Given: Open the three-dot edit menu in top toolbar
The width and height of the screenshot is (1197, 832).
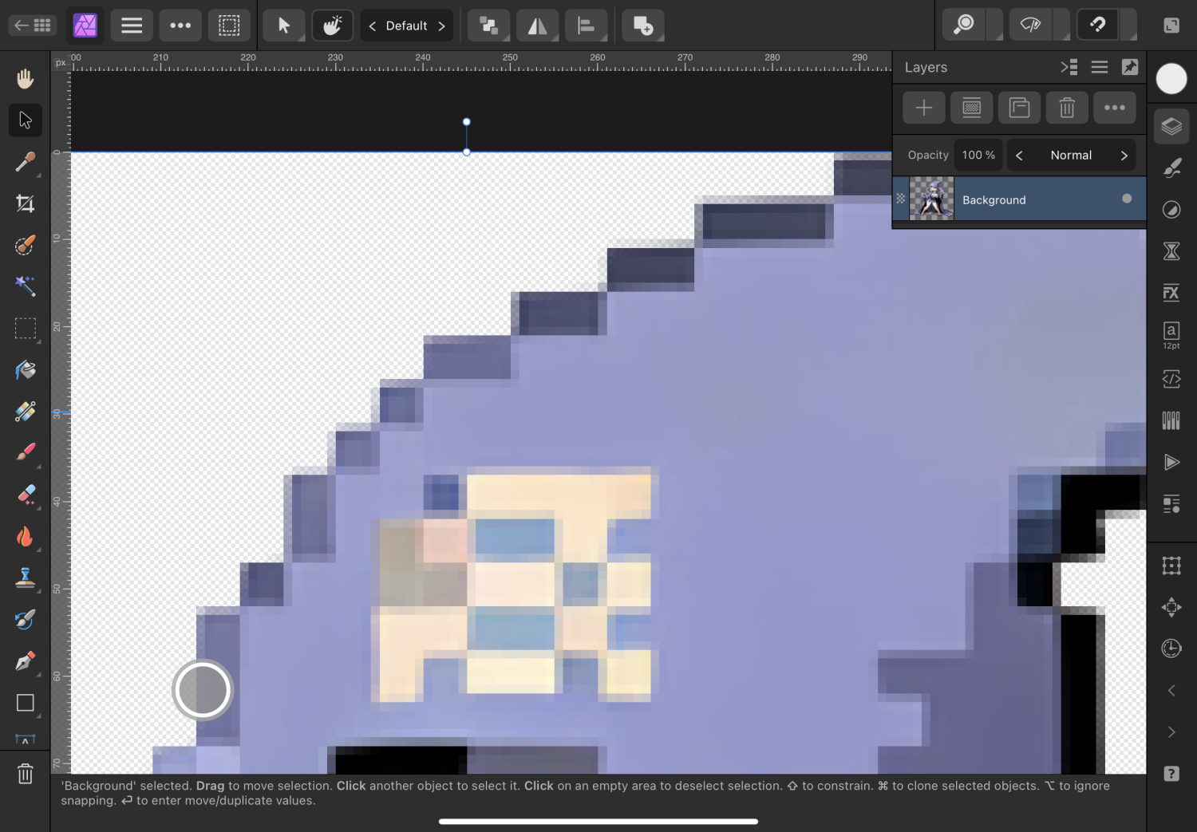Looking at the screenshot, I should click(180, 26).
